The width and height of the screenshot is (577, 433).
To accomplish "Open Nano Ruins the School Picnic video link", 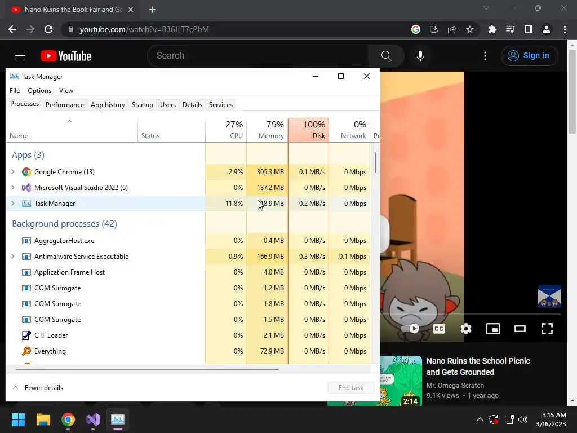I will (x=478, y=366).
